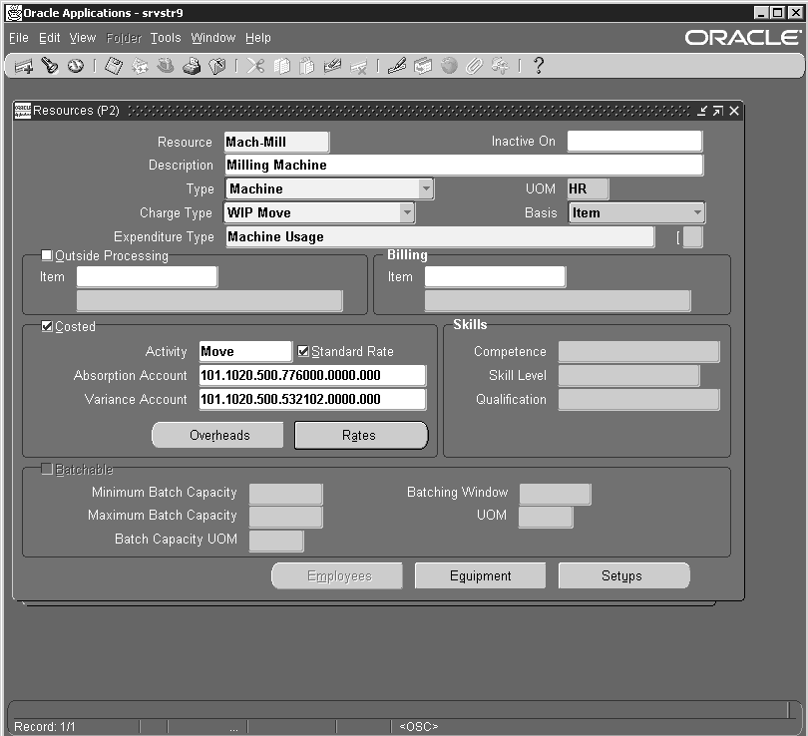Screen dimensions: 808x736
Task: Click the Zoom toolbar icon
Action: (423, 66)
